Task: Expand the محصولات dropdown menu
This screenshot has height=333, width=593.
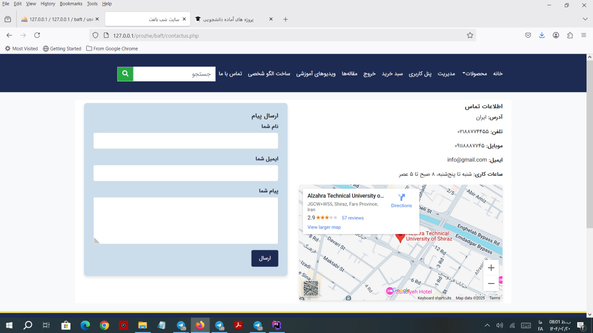Action: [x=475, y=74]
